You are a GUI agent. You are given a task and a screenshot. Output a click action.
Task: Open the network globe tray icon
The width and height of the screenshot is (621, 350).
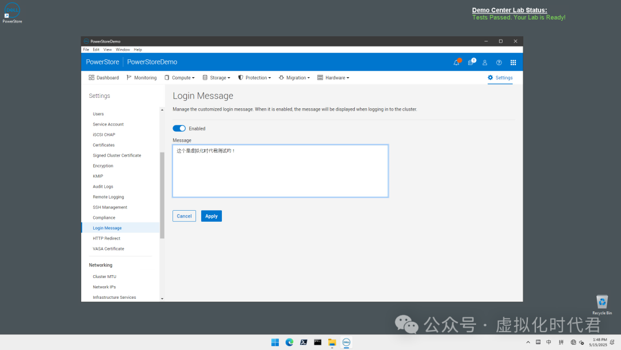573,343
